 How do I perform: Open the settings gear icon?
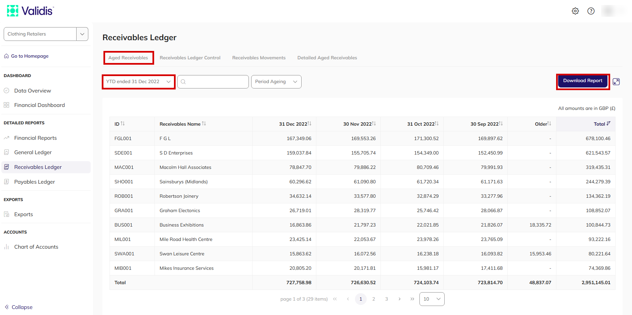tap(575, 11)
